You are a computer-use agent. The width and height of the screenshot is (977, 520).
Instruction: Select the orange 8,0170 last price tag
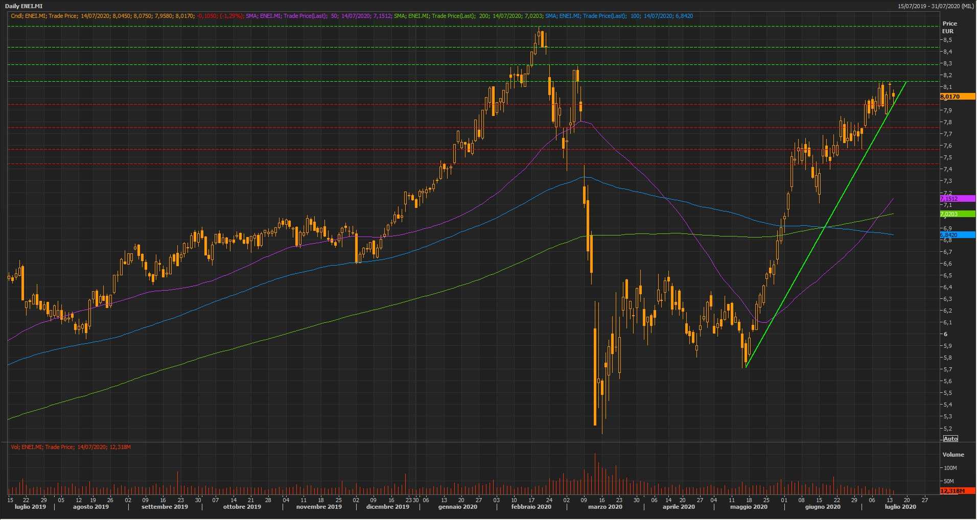pyautogui.click(x=957, y=97)
